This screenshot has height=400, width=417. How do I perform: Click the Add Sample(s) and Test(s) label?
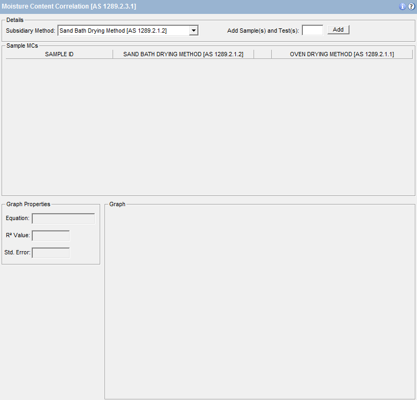[x=263, y=31]
